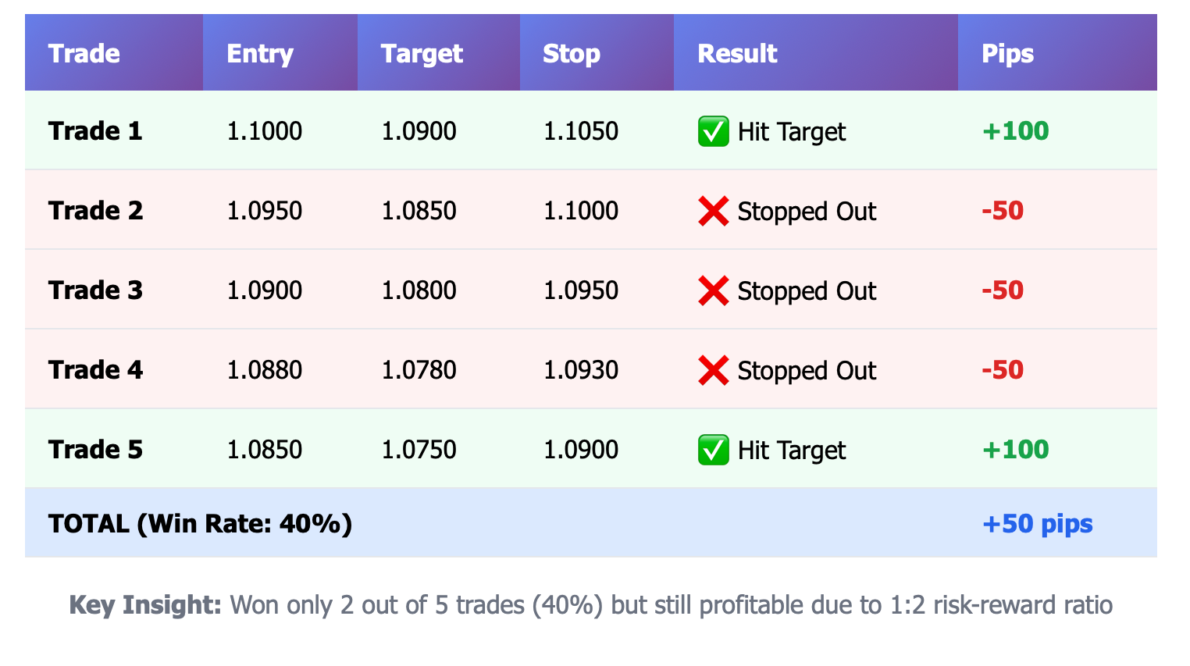Select the Result column header
1190x666 pixels.
tap(737, 53)
